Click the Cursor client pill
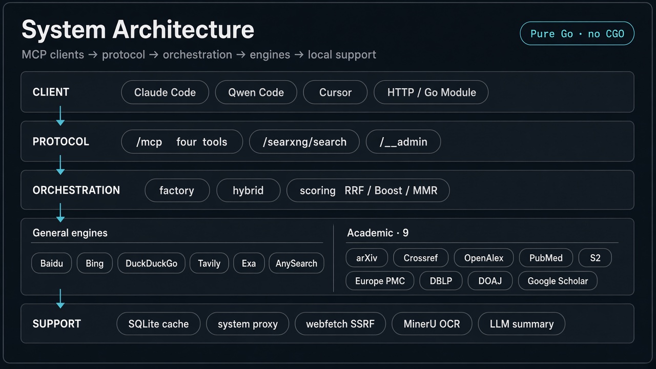 [335, 92]
